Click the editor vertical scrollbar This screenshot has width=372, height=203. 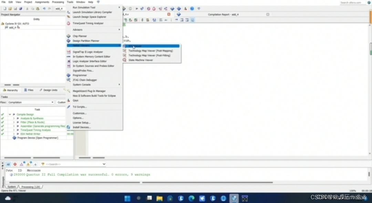tap(370, 89)
